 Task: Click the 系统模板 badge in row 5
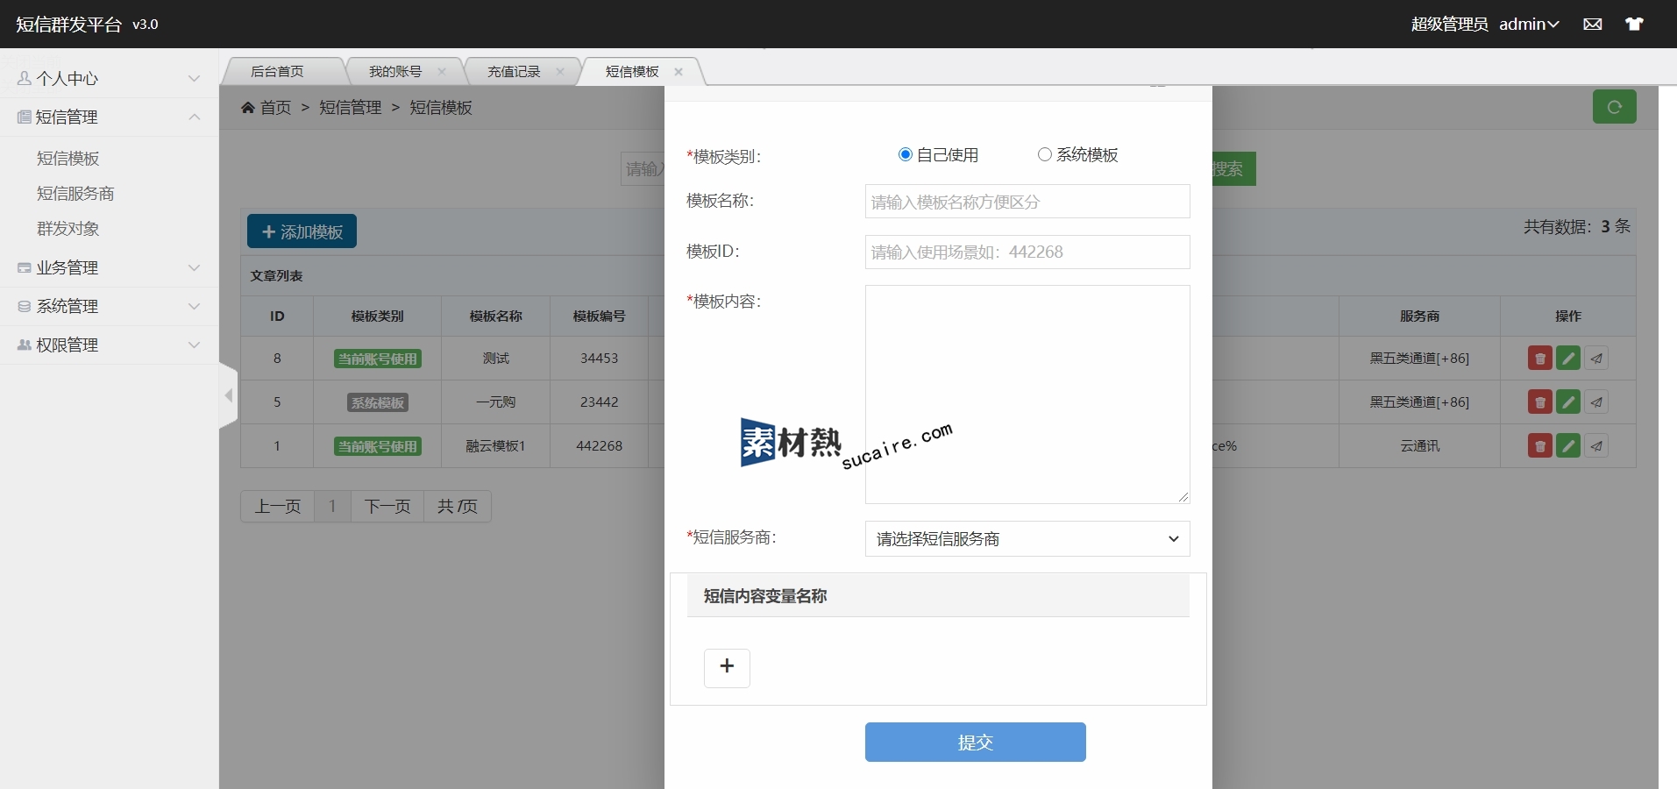click(x=378, y=402)
